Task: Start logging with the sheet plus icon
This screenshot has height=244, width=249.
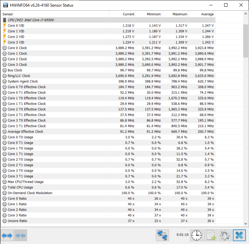Action: [211, 235]
